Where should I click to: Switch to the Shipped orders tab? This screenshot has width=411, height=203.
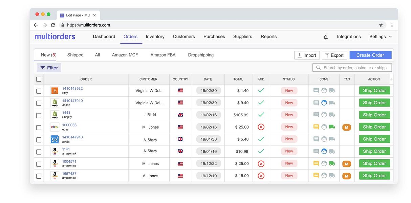coord(75,55)
